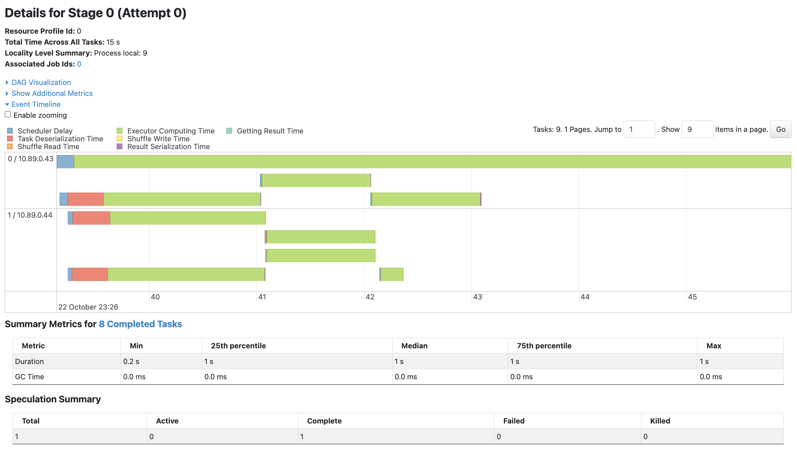
Task: Open the 8 Completed Tasks link
Action: pyautogui.click(x=140, y=324)
